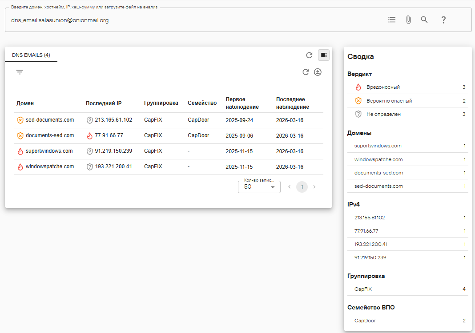Open the list icon in search bar
The image size is (475, 333).
click(x=392, y=20)
